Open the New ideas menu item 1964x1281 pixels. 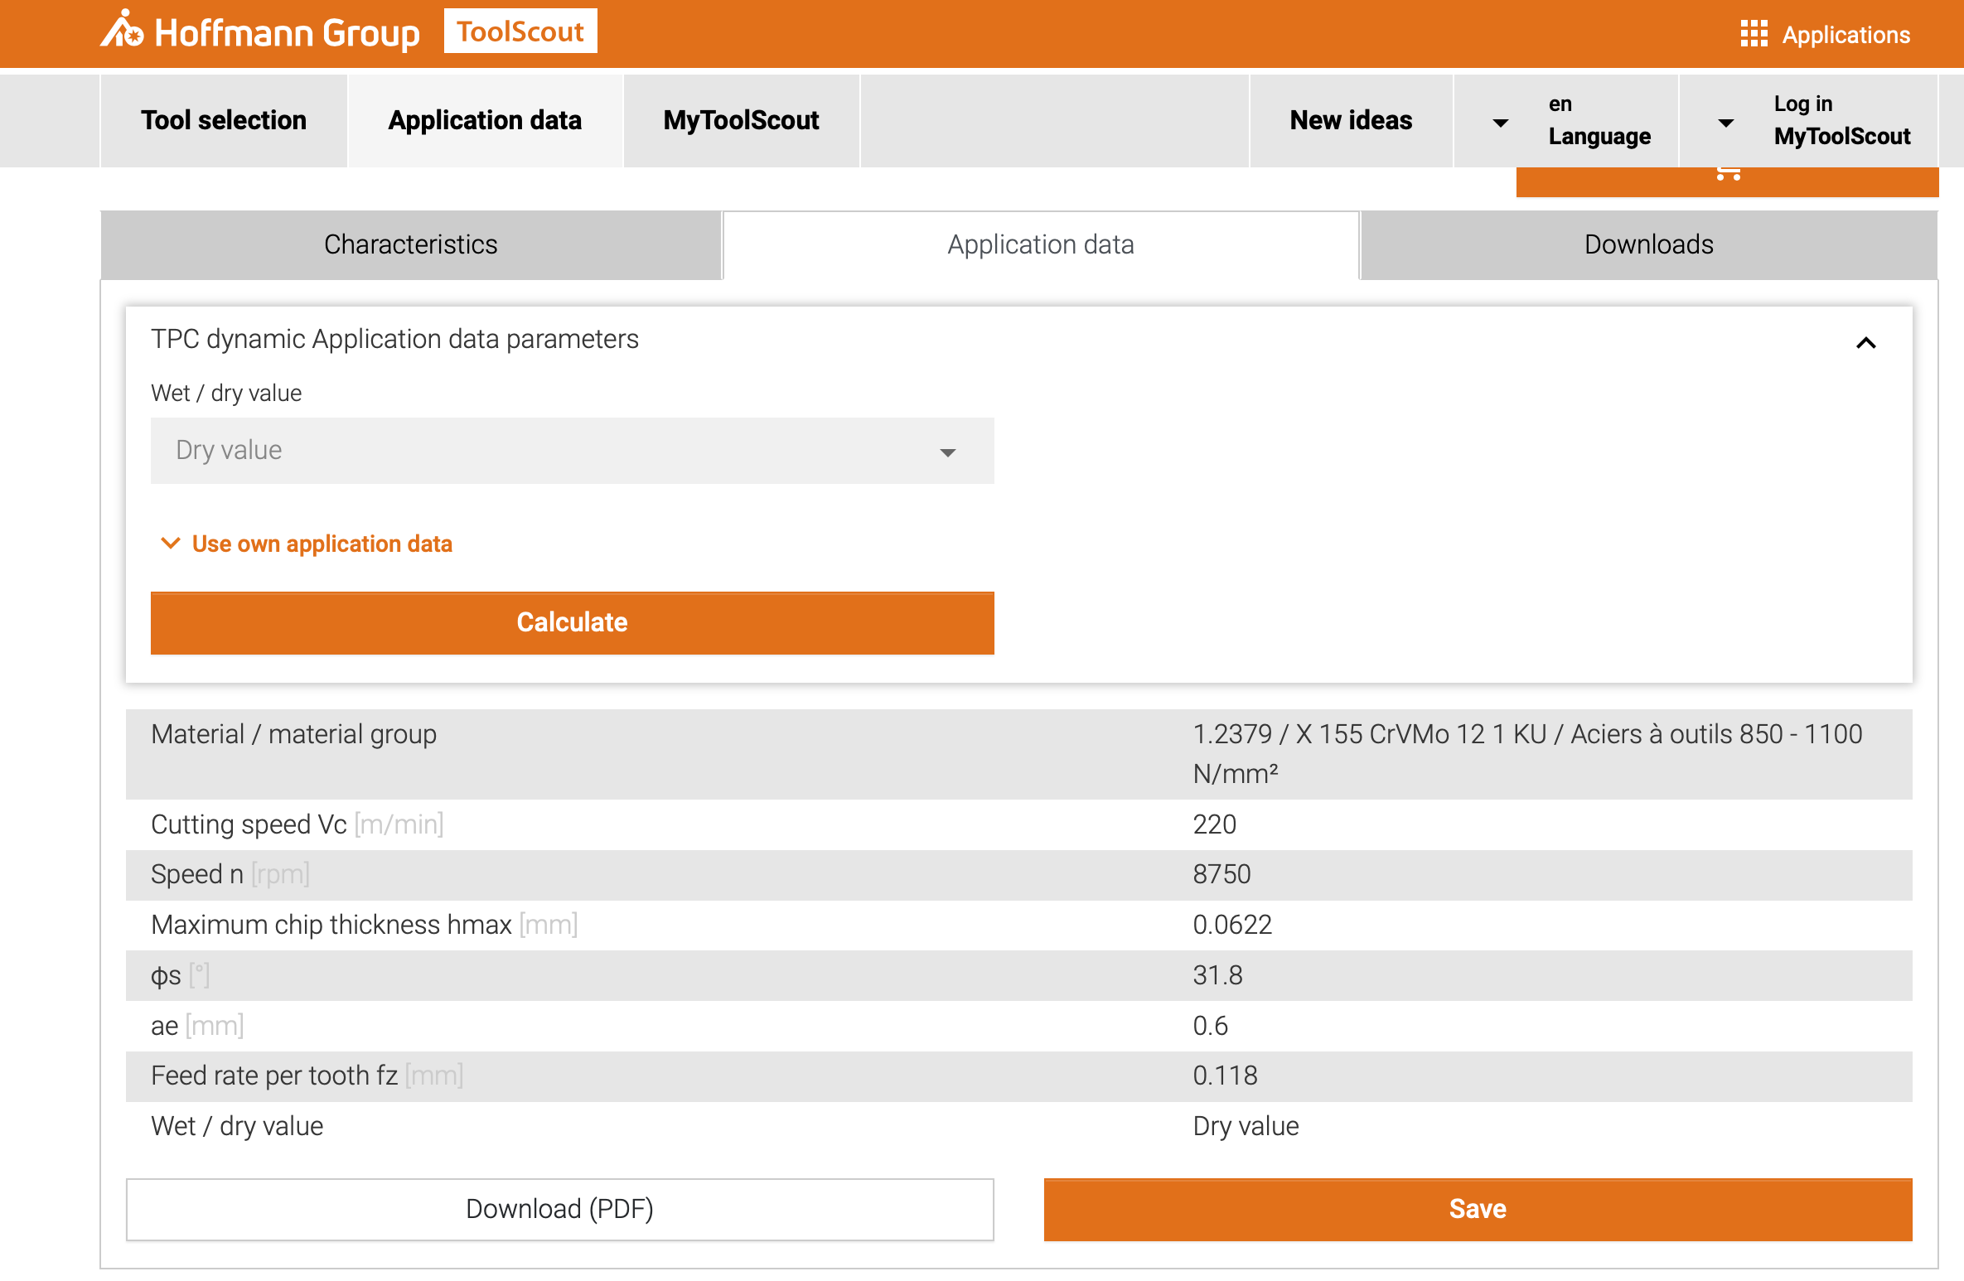tap(1351, 120)
